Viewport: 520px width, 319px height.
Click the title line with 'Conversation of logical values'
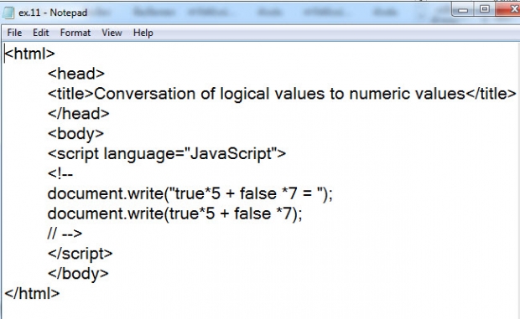(x=282, y=94)
